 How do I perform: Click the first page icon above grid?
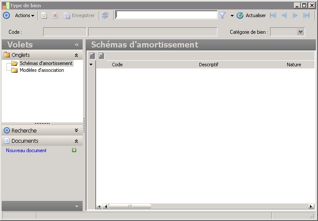tap(92, 56)
